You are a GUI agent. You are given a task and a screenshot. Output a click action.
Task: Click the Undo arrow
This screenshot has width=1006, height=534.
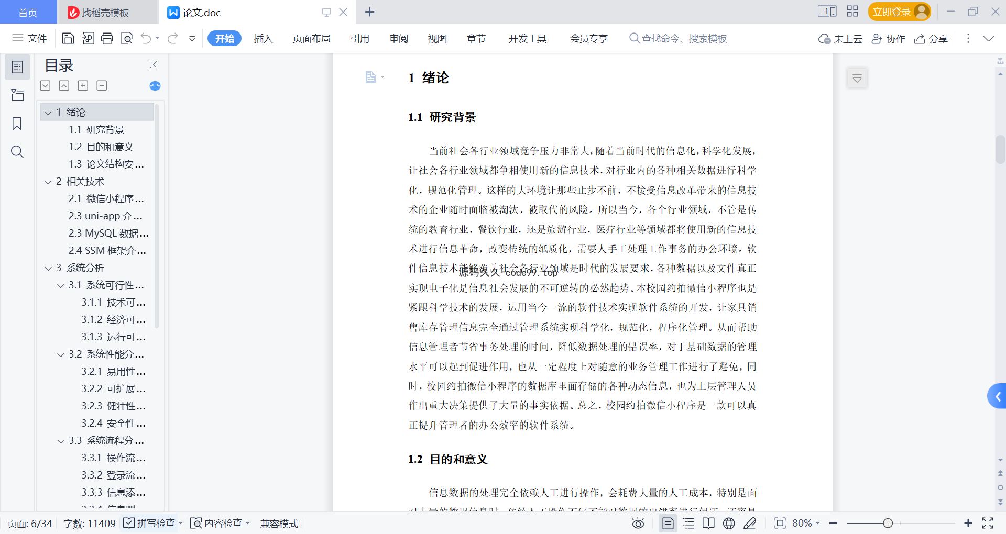tap(146, 38)
